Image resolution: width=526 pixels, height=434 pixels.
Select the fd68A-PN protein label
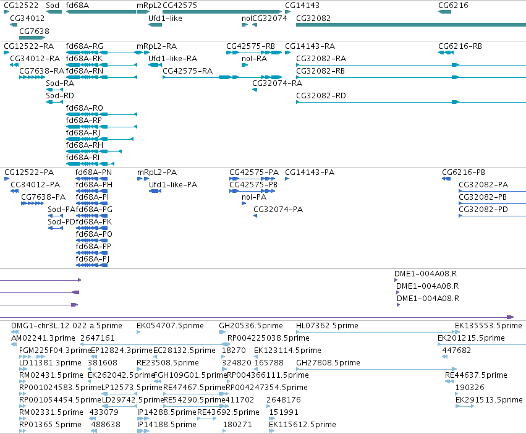(93, 172)
